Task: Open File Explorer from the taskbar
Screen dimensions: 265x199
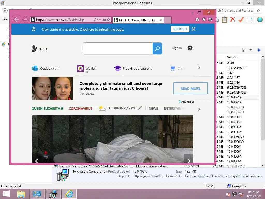Action: click(21, 194)
